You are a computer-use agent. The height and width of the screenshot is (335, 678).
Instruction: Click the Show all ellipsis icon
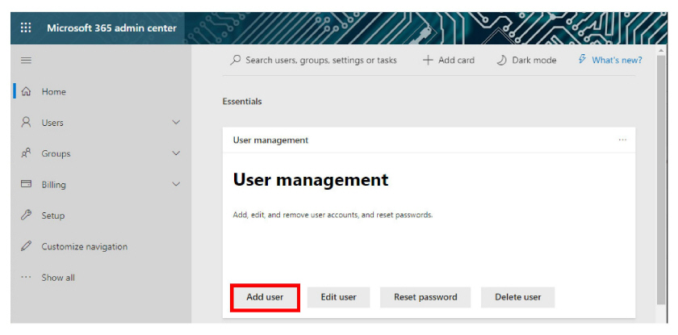[x=27, y=277]
